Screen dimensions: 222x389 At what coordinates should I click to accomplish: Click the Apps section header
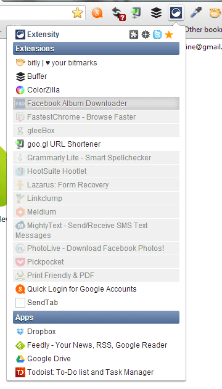(96, 317)
